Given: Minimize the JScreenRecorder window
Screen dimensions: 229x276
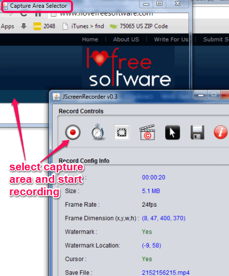Looking at the screenshot, I should [201, 95].
